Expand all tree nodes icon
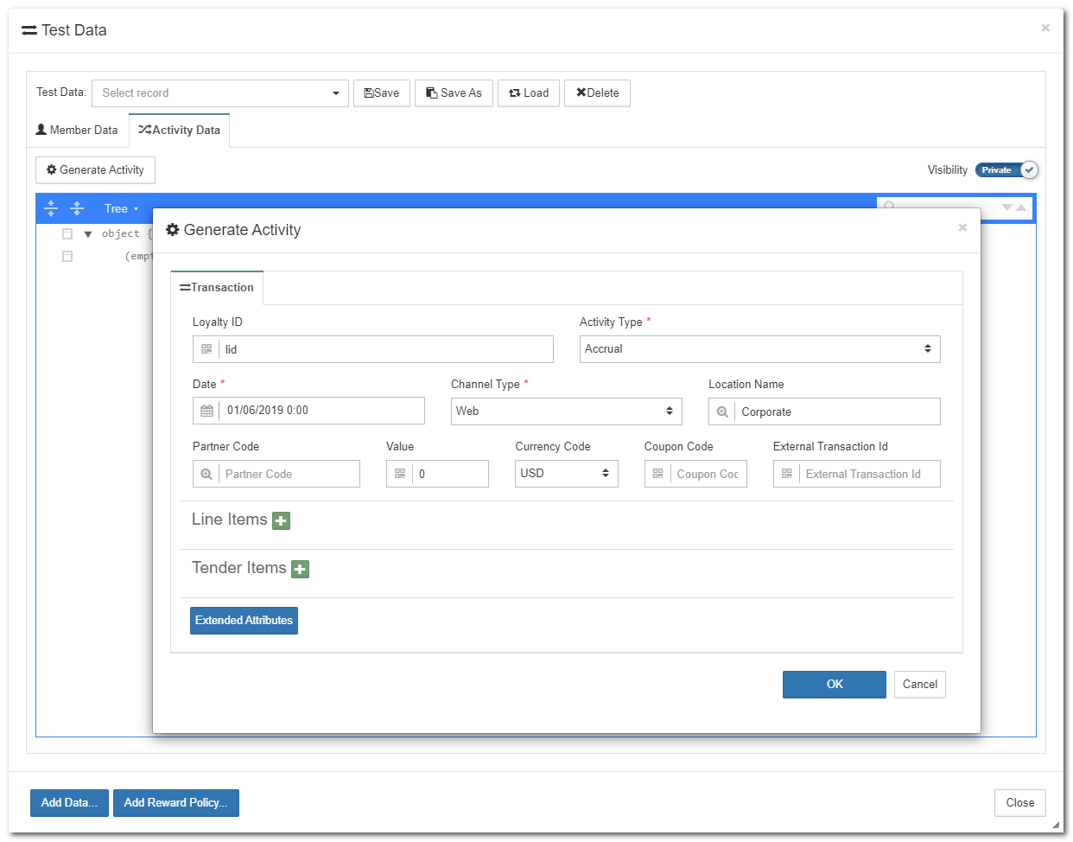This screenshot has height=842, width=1073. tap(51, 208)
